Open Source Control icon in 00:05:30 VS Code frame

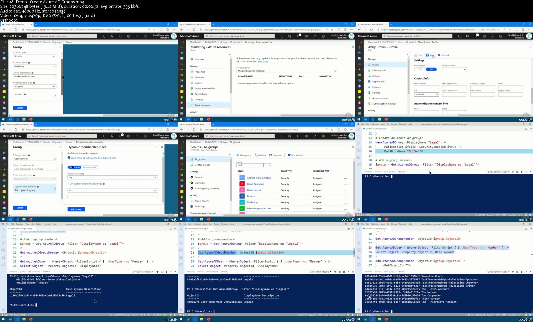[181, 243]
